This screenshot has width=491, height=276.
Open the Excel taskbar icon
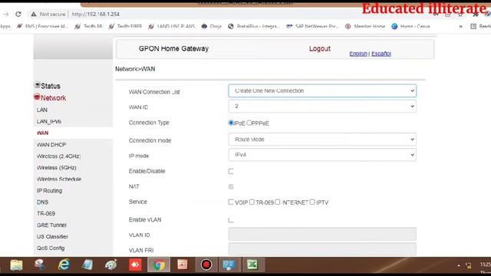point(252,264)
